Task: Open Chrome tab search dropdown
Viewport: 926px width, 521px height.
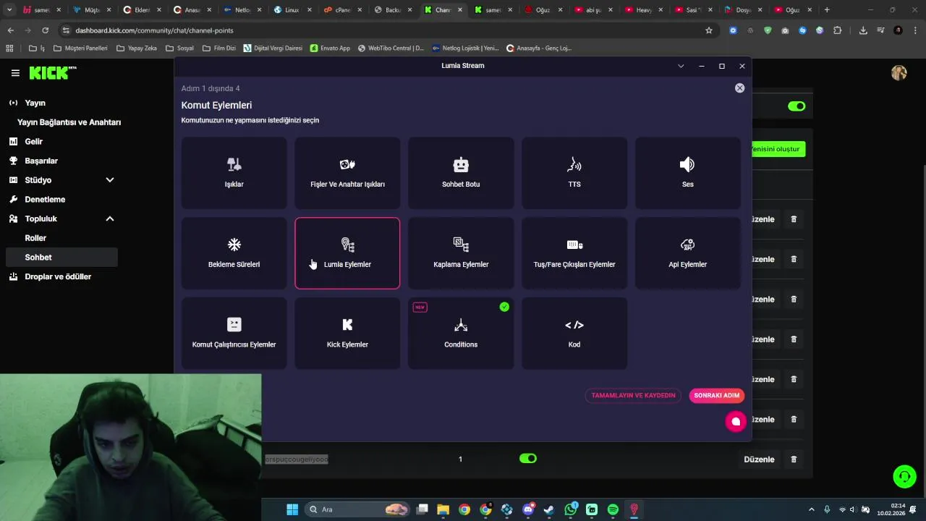Action: tap(9, 10)
